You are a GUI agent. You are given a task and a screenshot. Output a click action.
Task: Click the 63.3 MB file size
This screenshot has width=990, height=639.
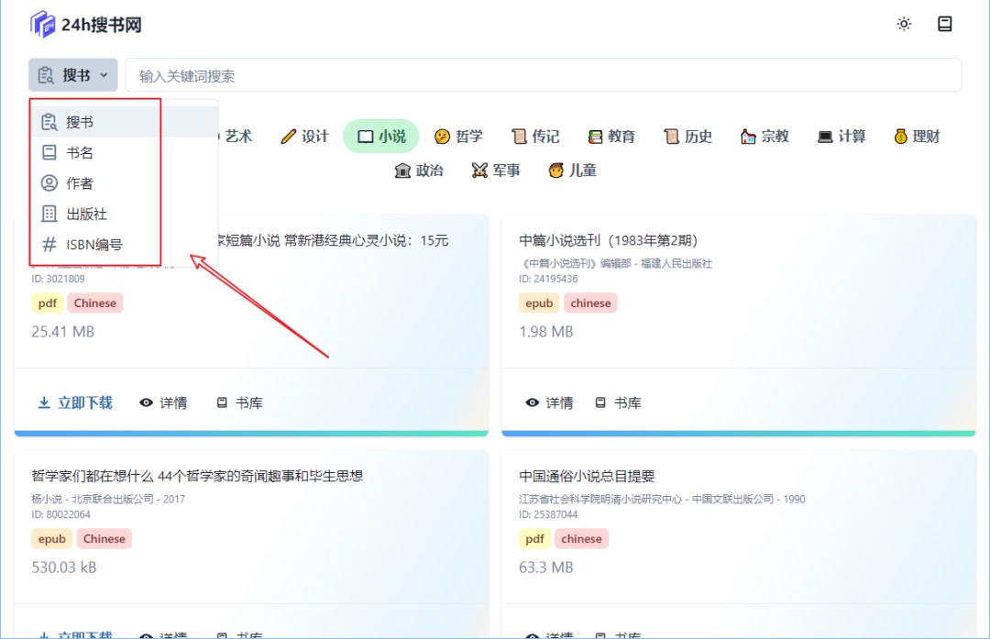pyautogui.click(x=546, y=567)
